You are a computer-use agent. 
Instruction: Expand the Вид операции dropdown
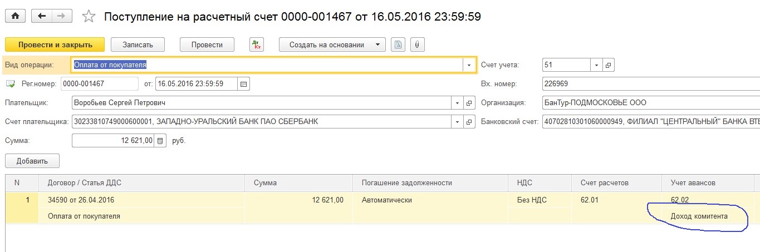coord(469,65)
